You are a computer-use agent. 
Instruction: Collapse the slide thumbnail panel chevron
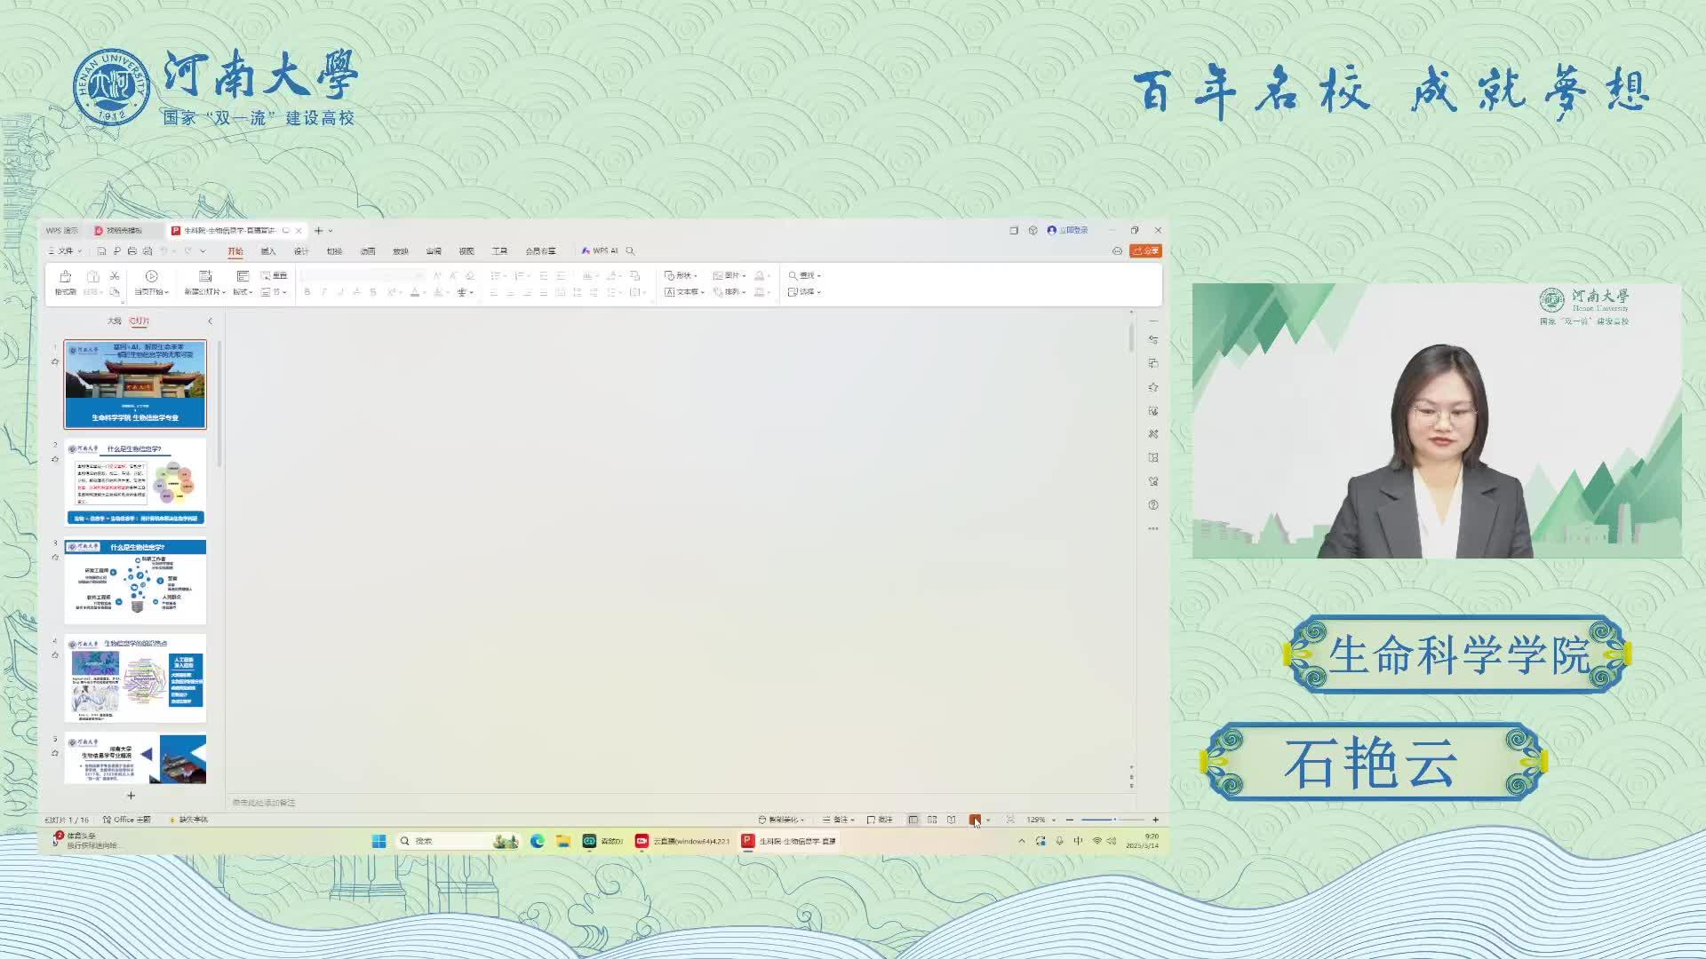click(x=211, y=321)
